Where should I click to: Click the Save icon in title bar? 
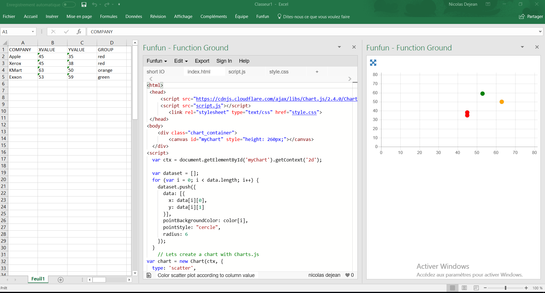pyautogui.click(x=84, y=4)
